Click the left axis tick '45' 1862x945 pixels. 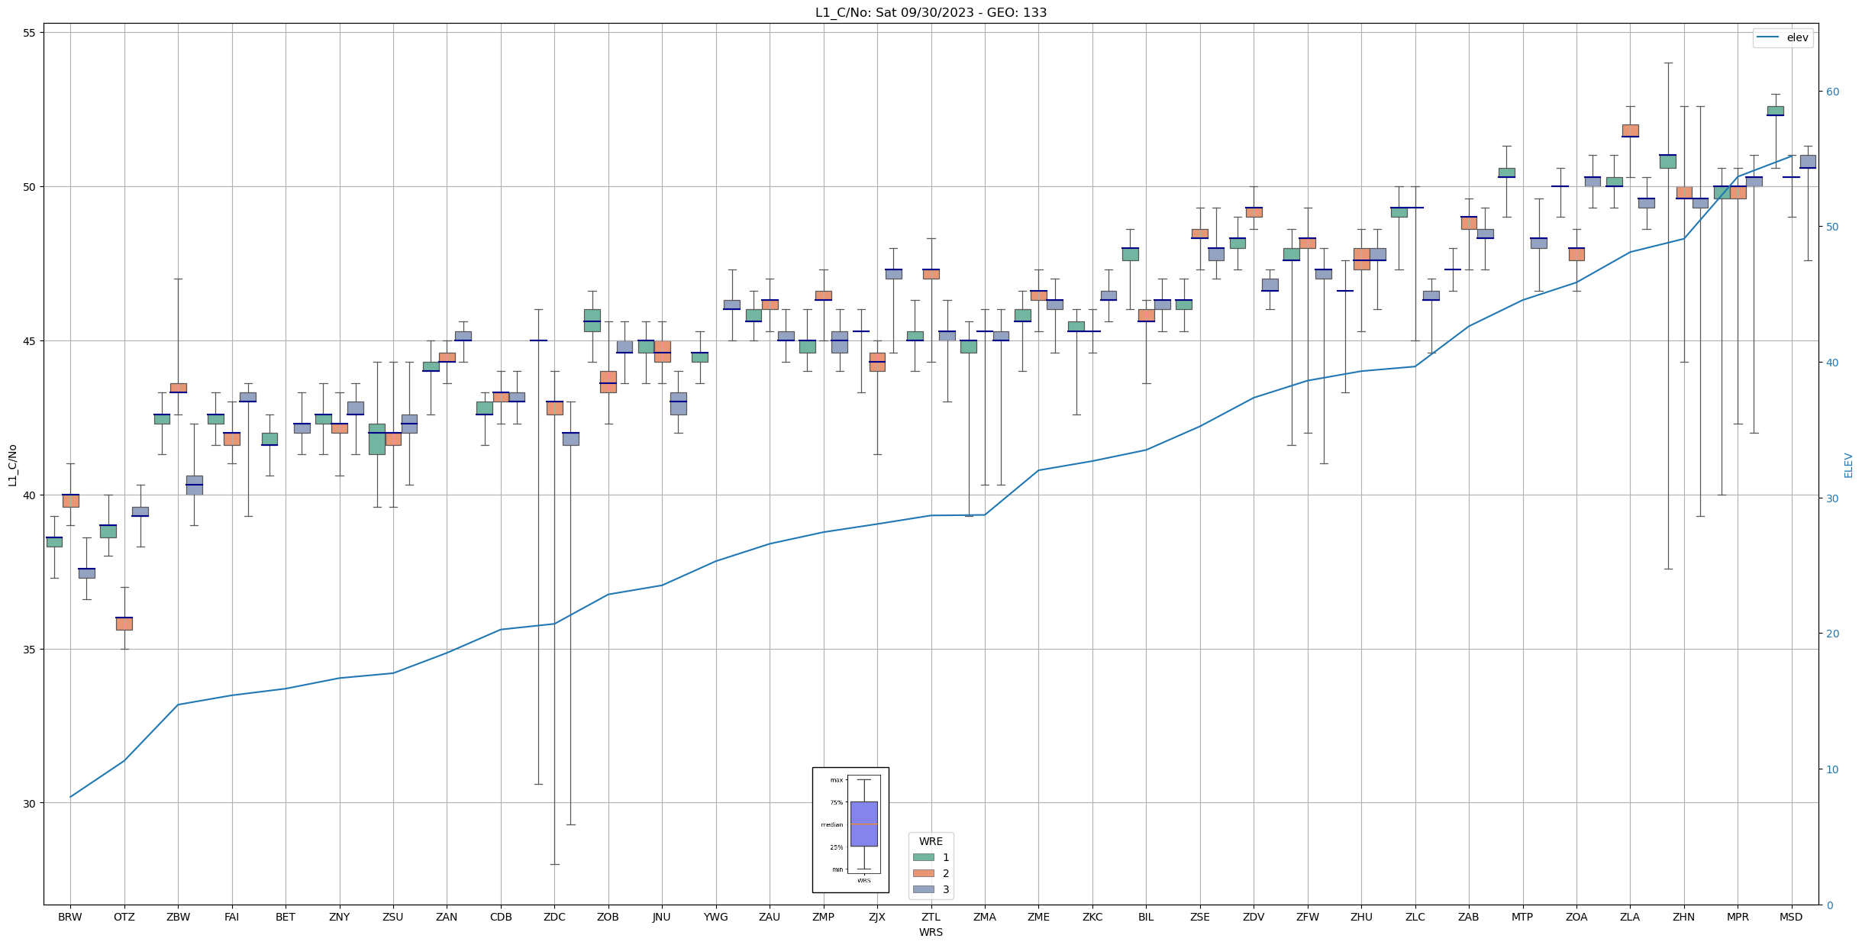point(31,340)
